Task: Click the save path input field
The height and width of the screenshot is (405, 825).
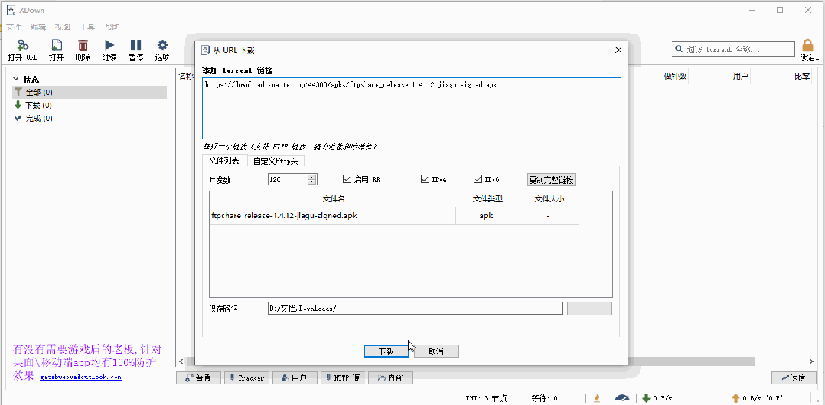Action: point(415,309)
